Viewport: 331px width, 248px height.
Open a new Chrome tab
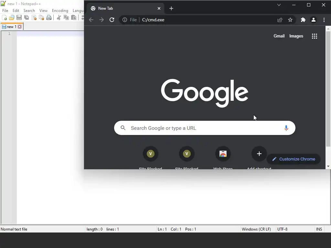(171, 8)
